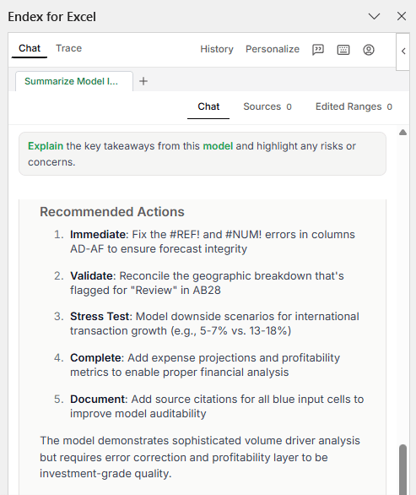
Task: Click the investment-grade quality summary paragraph
Action: pos(200,457)
